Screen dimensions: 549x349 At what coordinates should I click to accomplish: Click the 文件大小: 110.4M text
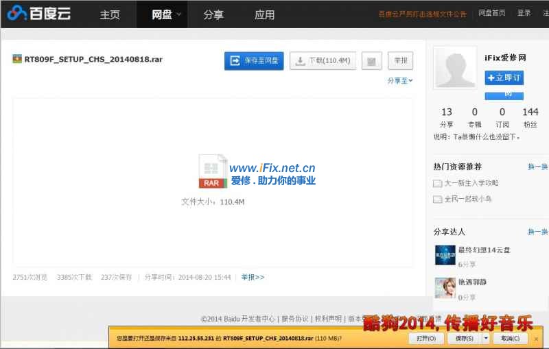(x=213, y=202)
